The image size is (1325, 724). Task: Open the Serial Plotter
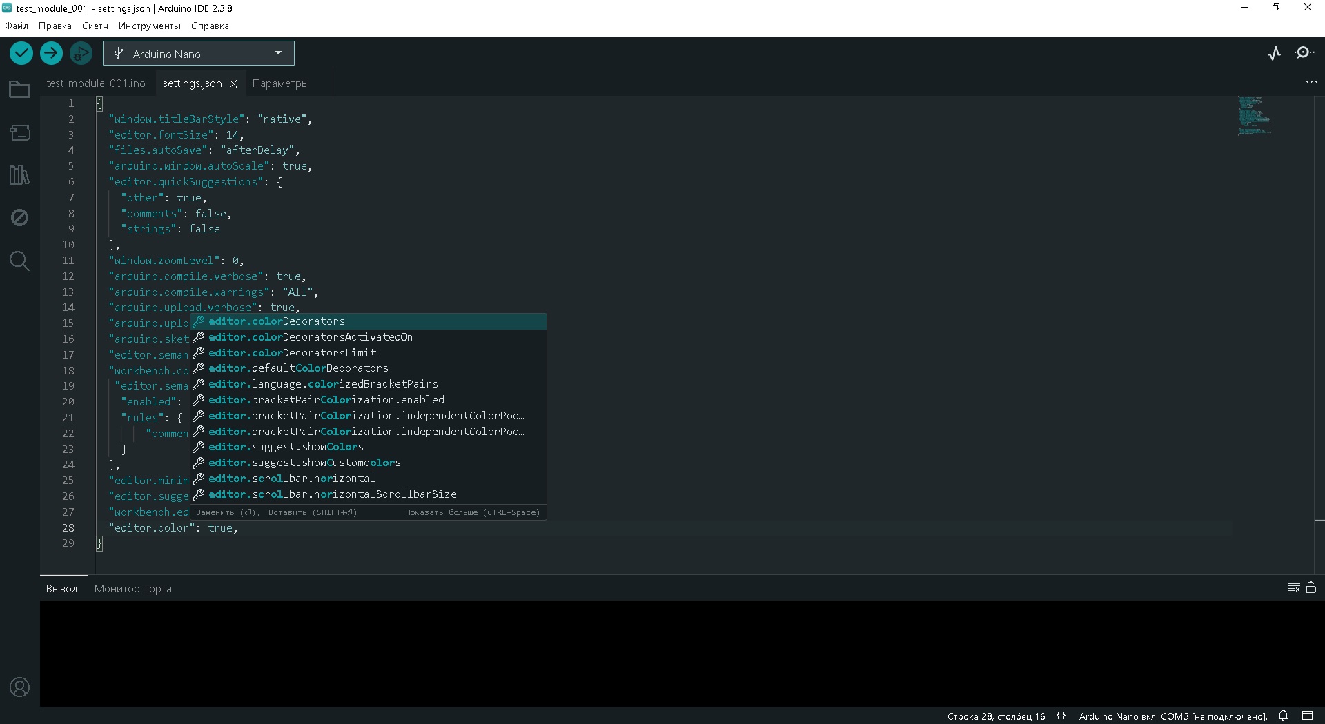(1274, 52)
